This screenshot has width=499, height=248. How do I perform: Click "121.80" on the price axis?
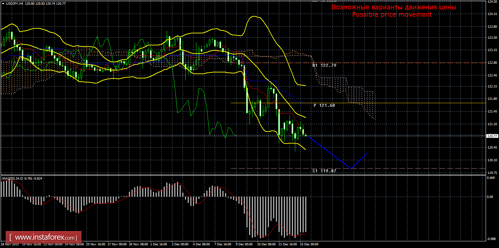(492, 99)
